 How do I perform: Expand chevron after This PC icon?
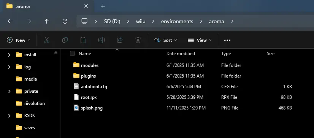(96, 21)
